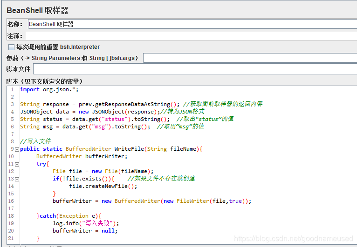This screenshot has height=247, width=357.
Task: Click the 脚本文件 script file field
Action: point(195,69)
